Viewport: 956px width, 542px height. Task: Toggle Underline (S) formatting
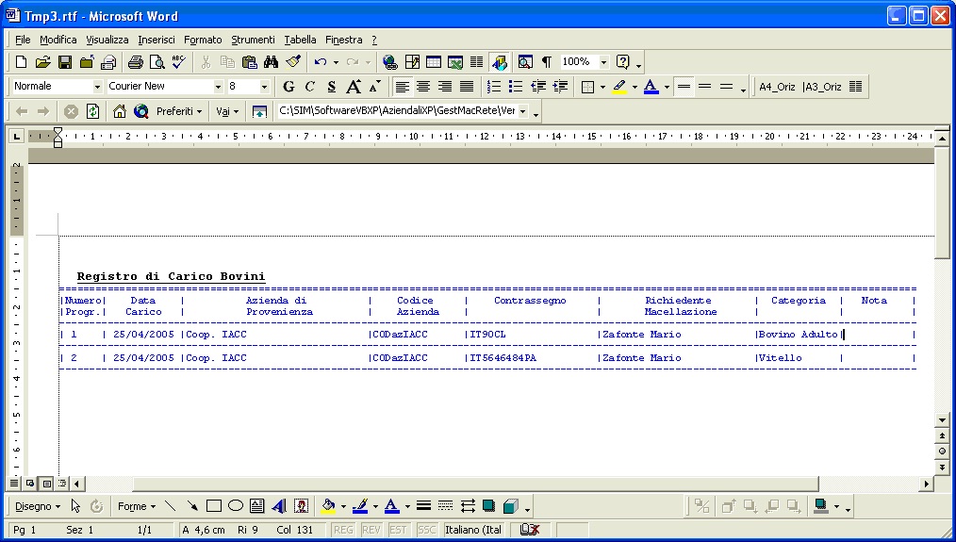[x=331, y=87]
